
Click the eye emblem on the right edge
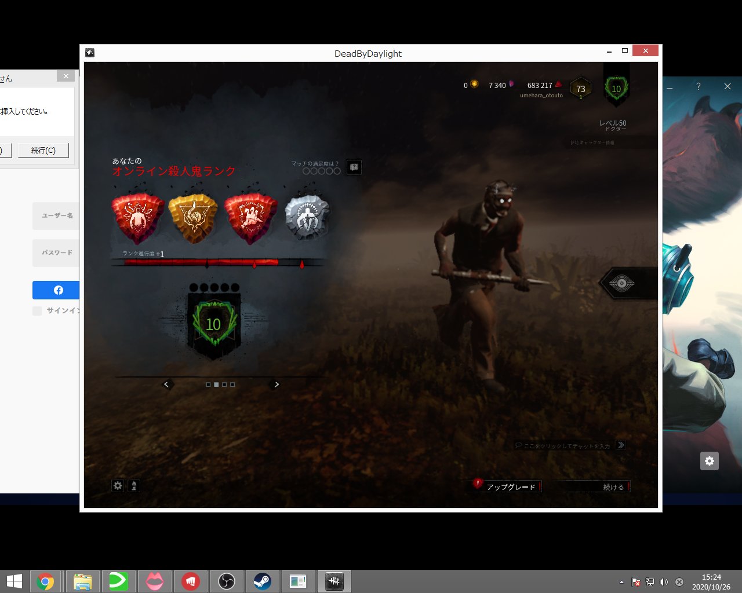[x=621, y=283]
